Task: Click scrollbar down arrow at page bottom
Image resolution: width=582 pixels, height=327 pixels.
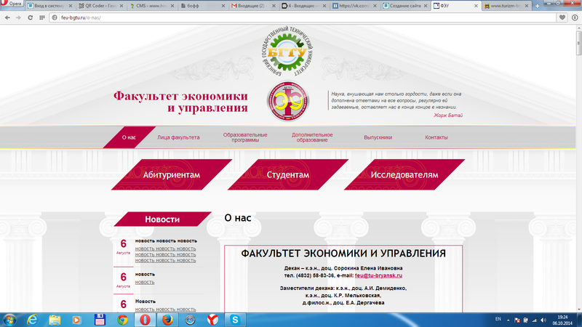Action: (578, 310)
